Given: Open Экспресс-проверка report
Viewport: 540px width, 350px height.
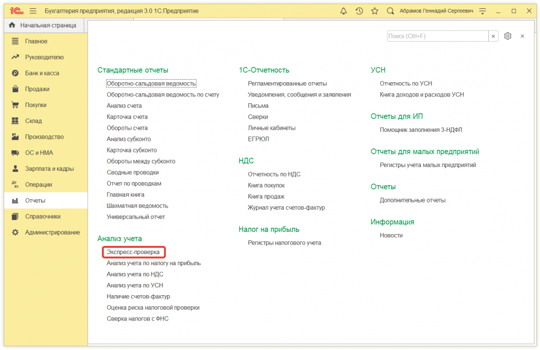Looking at the screenshot, I should (x=133, y=252).
